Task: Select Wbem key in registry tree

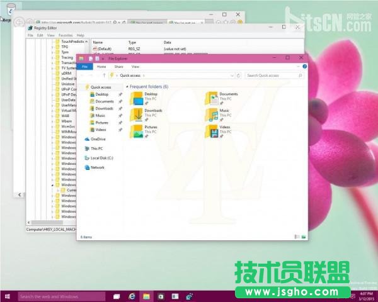Action: point(67,121)
